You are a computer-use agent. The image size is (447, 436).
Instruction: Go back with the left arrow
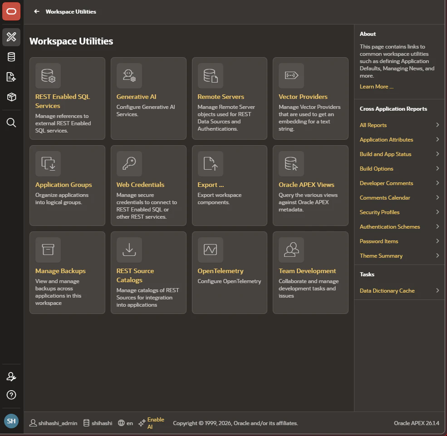(36, 11)
